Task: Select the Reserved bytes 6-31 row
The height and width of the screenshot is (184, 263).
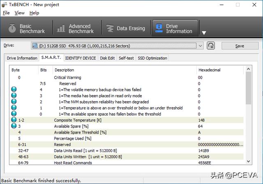Action: click(x=127, y=145)
